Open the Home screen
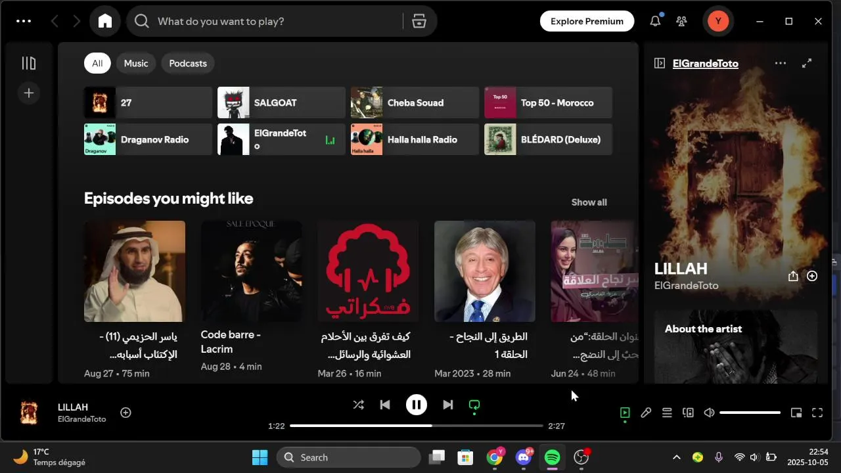 click(x=105, y=21)
